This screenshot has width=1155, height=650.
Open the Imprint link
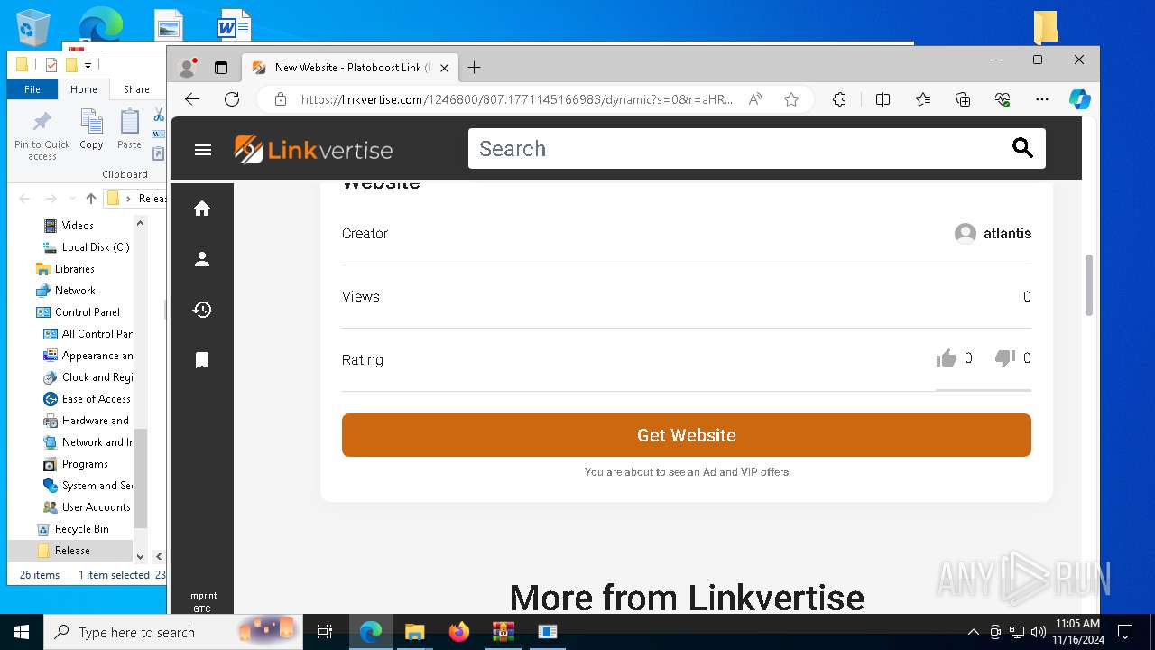[202, 596]
